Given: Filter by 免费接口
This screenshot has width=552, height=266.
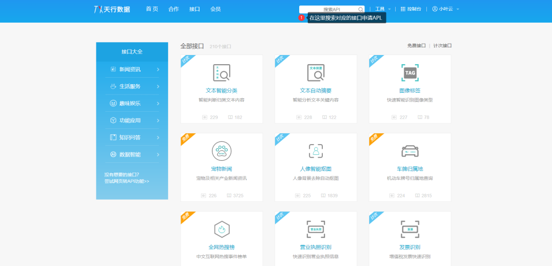Looking at the screenshot, I should (x=416, y=46).
